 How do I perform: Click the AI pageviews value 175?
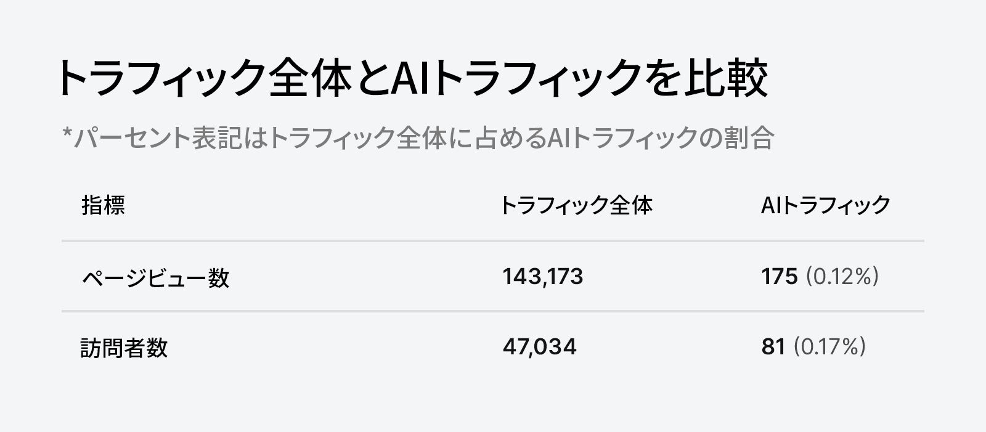click(780, 277)
